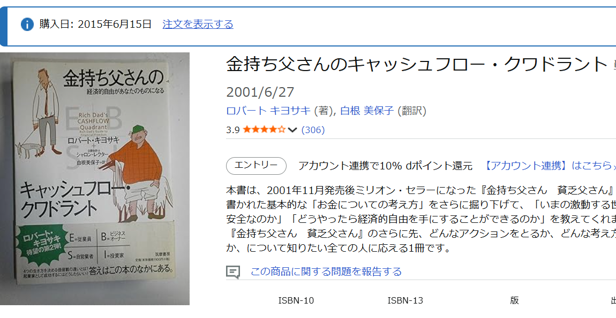616x318 pixels.
Task: Click the speech bubble report icon
Action: 233,272
